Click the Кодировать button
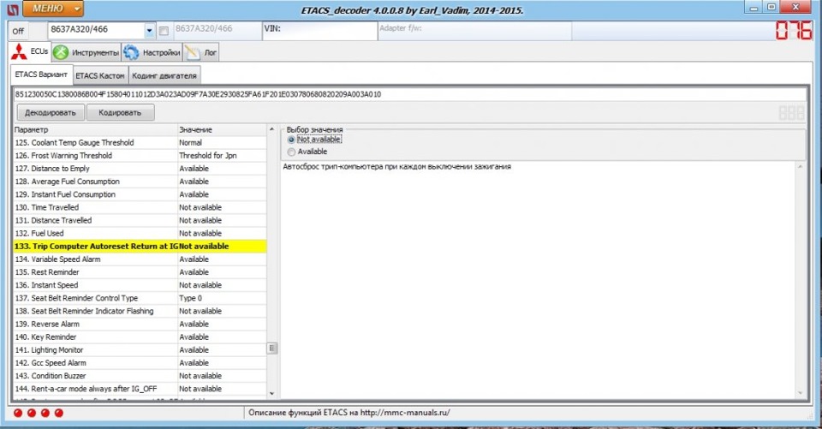 click(x=120, y=112)
